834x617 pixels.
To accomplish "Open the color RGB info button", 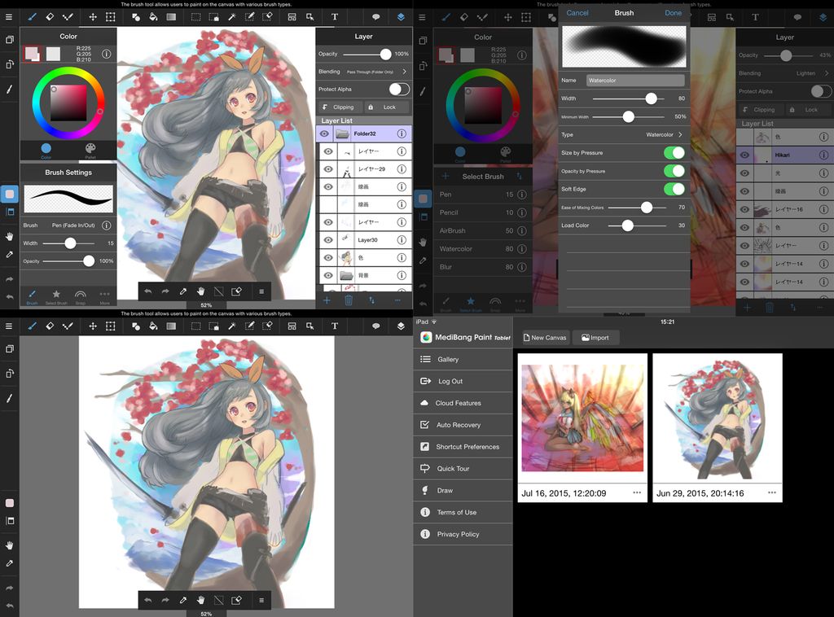I will tap(107, 54).
